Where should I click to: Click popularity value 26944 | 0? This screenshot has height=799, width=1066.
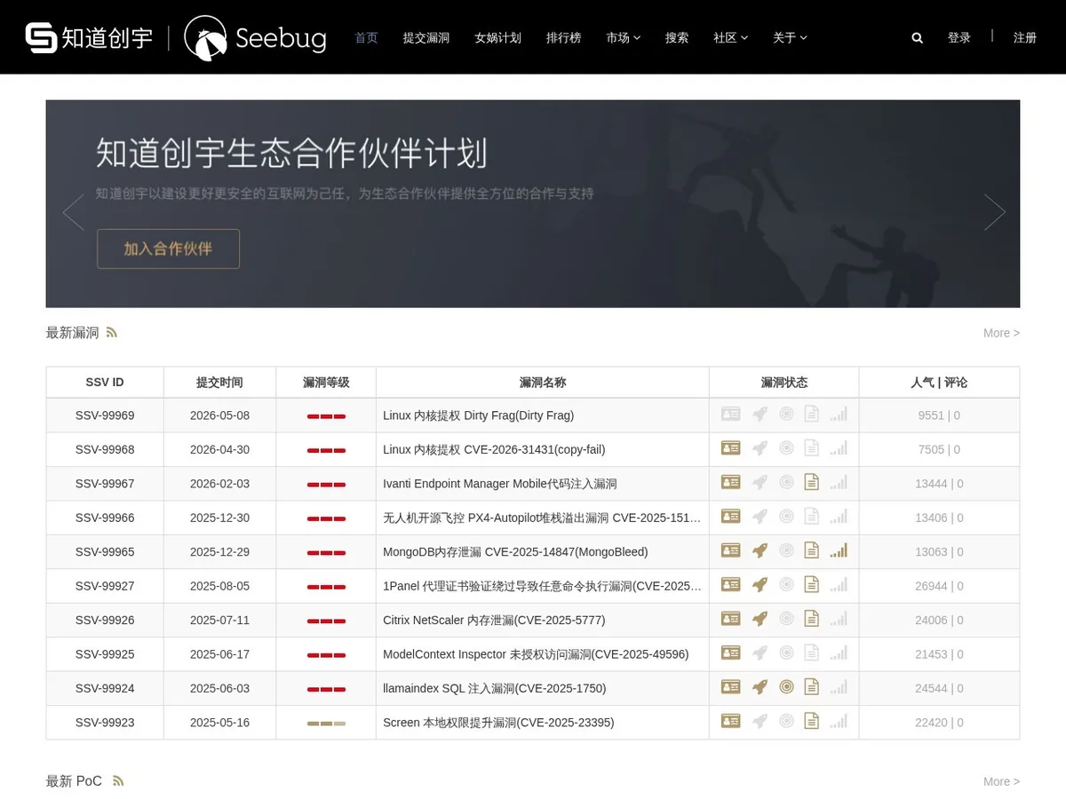click(x=939, y=586)
